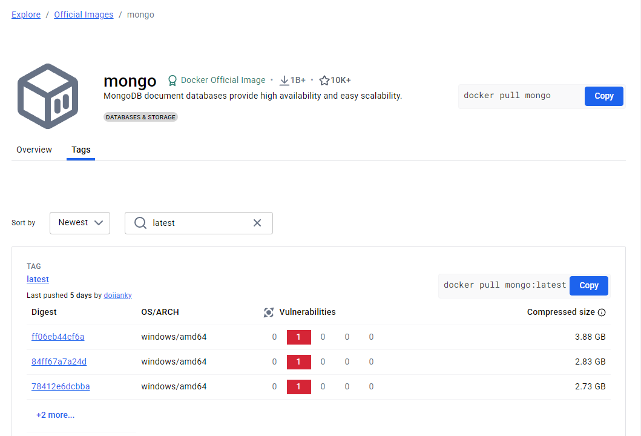Click the Compressed size header text
The image size is (641, 436).
(x=561, y=312)
